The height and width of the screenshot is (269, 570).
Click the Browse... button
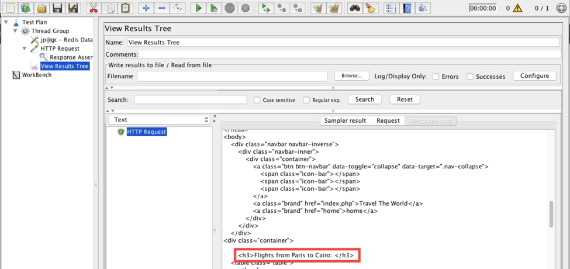(x=351, y=76)
